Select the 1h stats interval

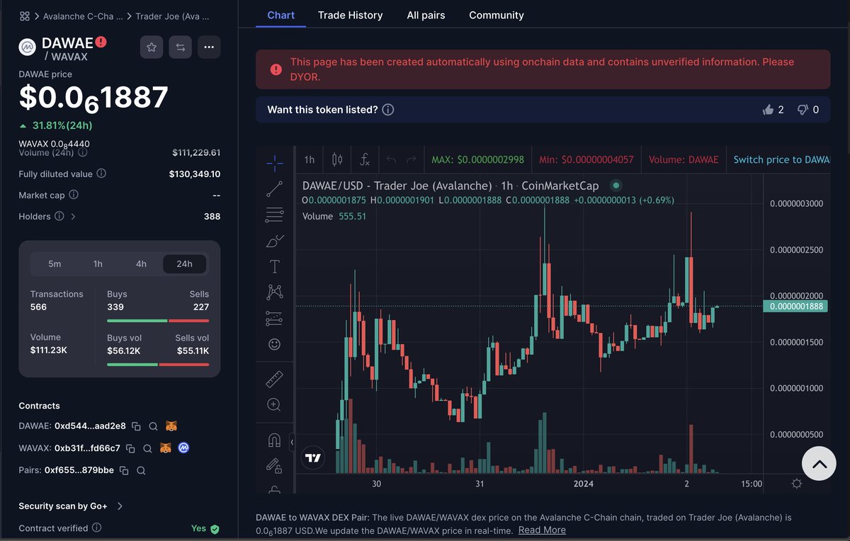tap(98, 264)
